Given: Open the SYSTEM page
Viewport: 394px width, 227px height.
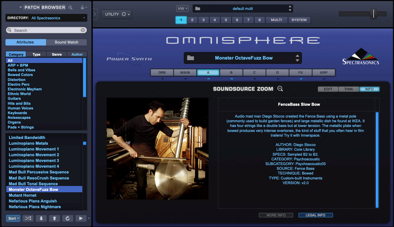Looking at the screenshot, I should [299, 20].
